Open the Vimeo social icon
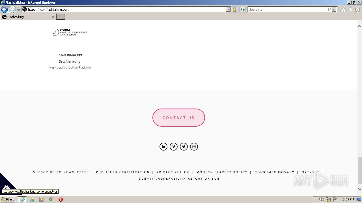The image size is (362, 203). pos(174,147)
